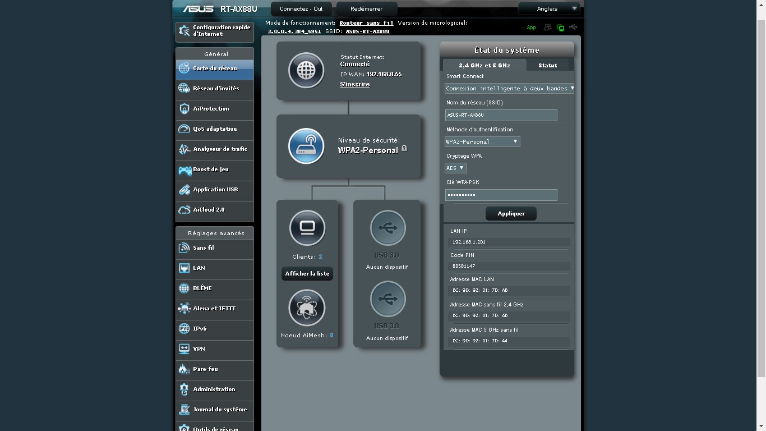
Task: Open Méthode d'authentification dropdown
Action: [482, 141]
